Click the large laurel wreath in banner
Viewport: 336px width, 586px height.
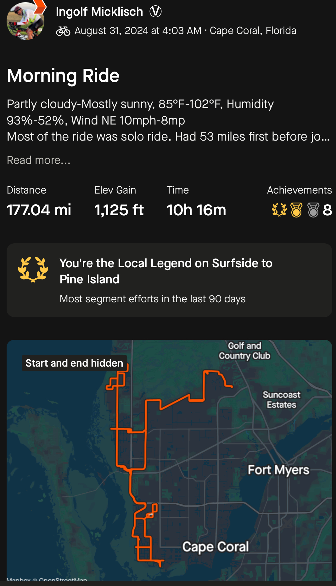click(x=33, y=270)
